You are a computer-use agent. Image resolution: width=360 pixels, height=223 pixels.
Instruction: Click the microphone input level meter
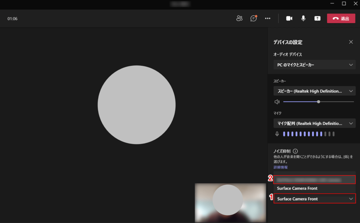pos(309,134)
